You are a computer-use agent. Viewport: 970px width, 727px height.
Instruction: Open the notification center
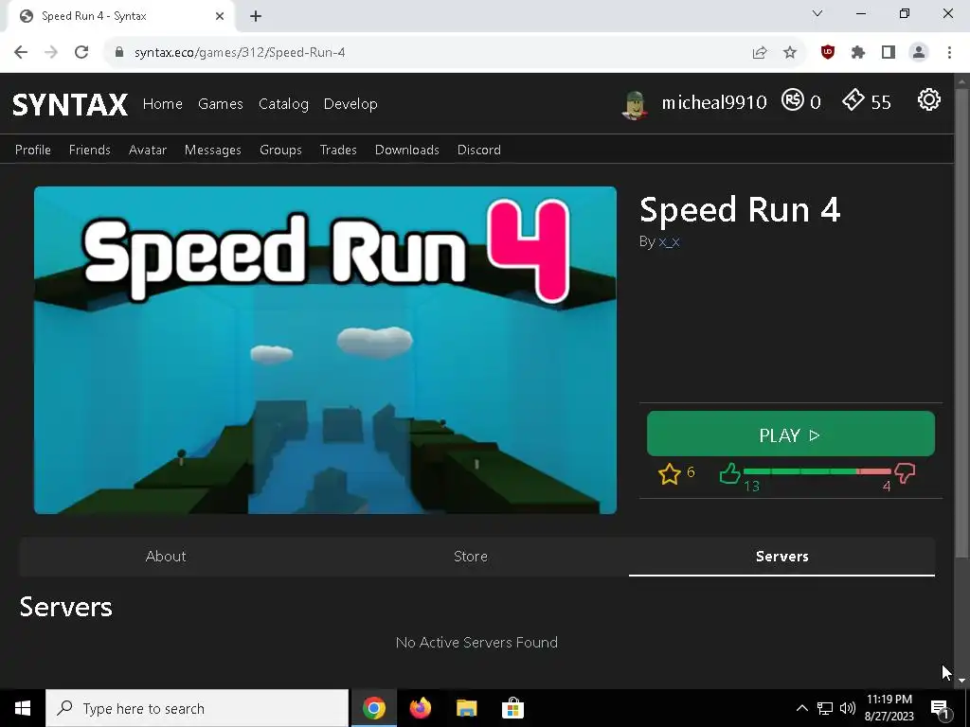click(940, 708)
